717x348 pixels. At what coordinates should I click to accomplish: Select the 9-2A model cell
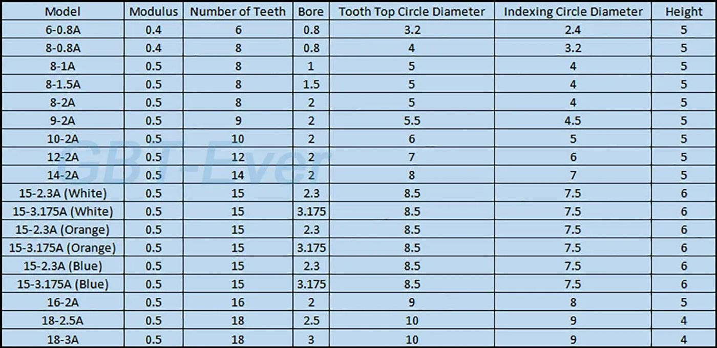coord(62,121)
